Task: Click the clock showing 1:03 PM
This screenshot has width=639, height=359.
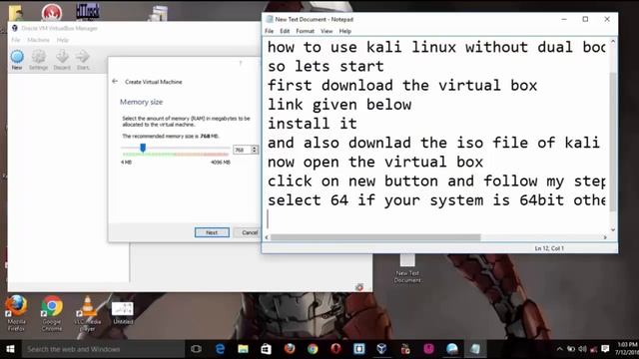Action: tap(628, 345)
